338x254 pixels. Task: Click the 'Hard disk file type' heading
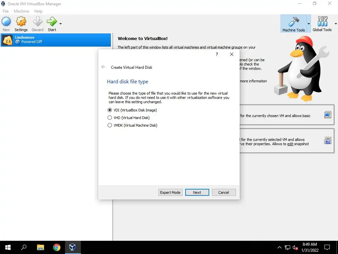128,82
